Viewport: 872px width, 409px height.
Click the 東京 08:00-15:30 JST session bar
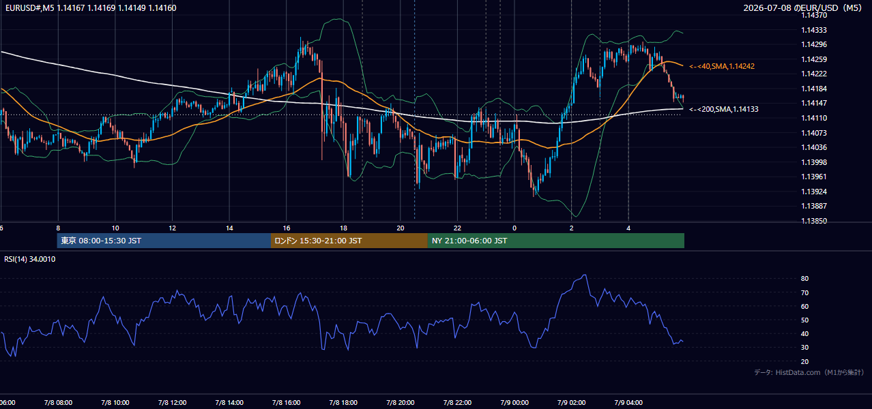point(164,241)
